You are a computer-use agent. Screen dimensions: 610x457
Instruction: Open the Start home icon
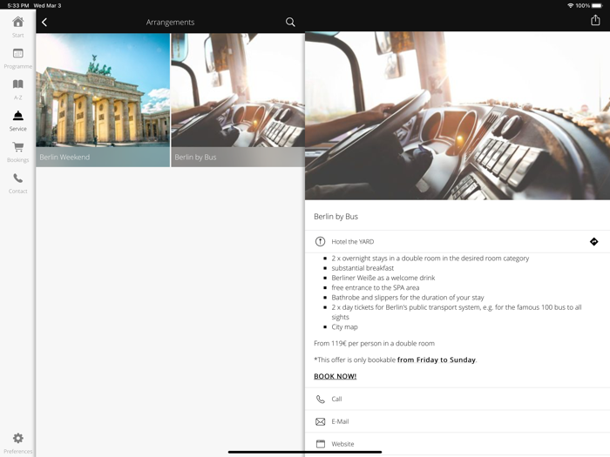pyautogui.click(x=18, y=22)
